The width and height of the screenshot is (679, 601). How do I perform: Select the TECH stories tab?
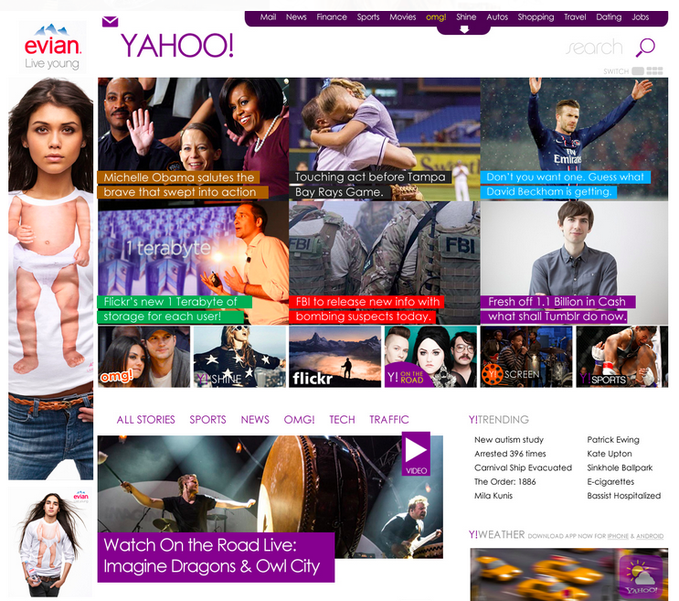(342, 420)
